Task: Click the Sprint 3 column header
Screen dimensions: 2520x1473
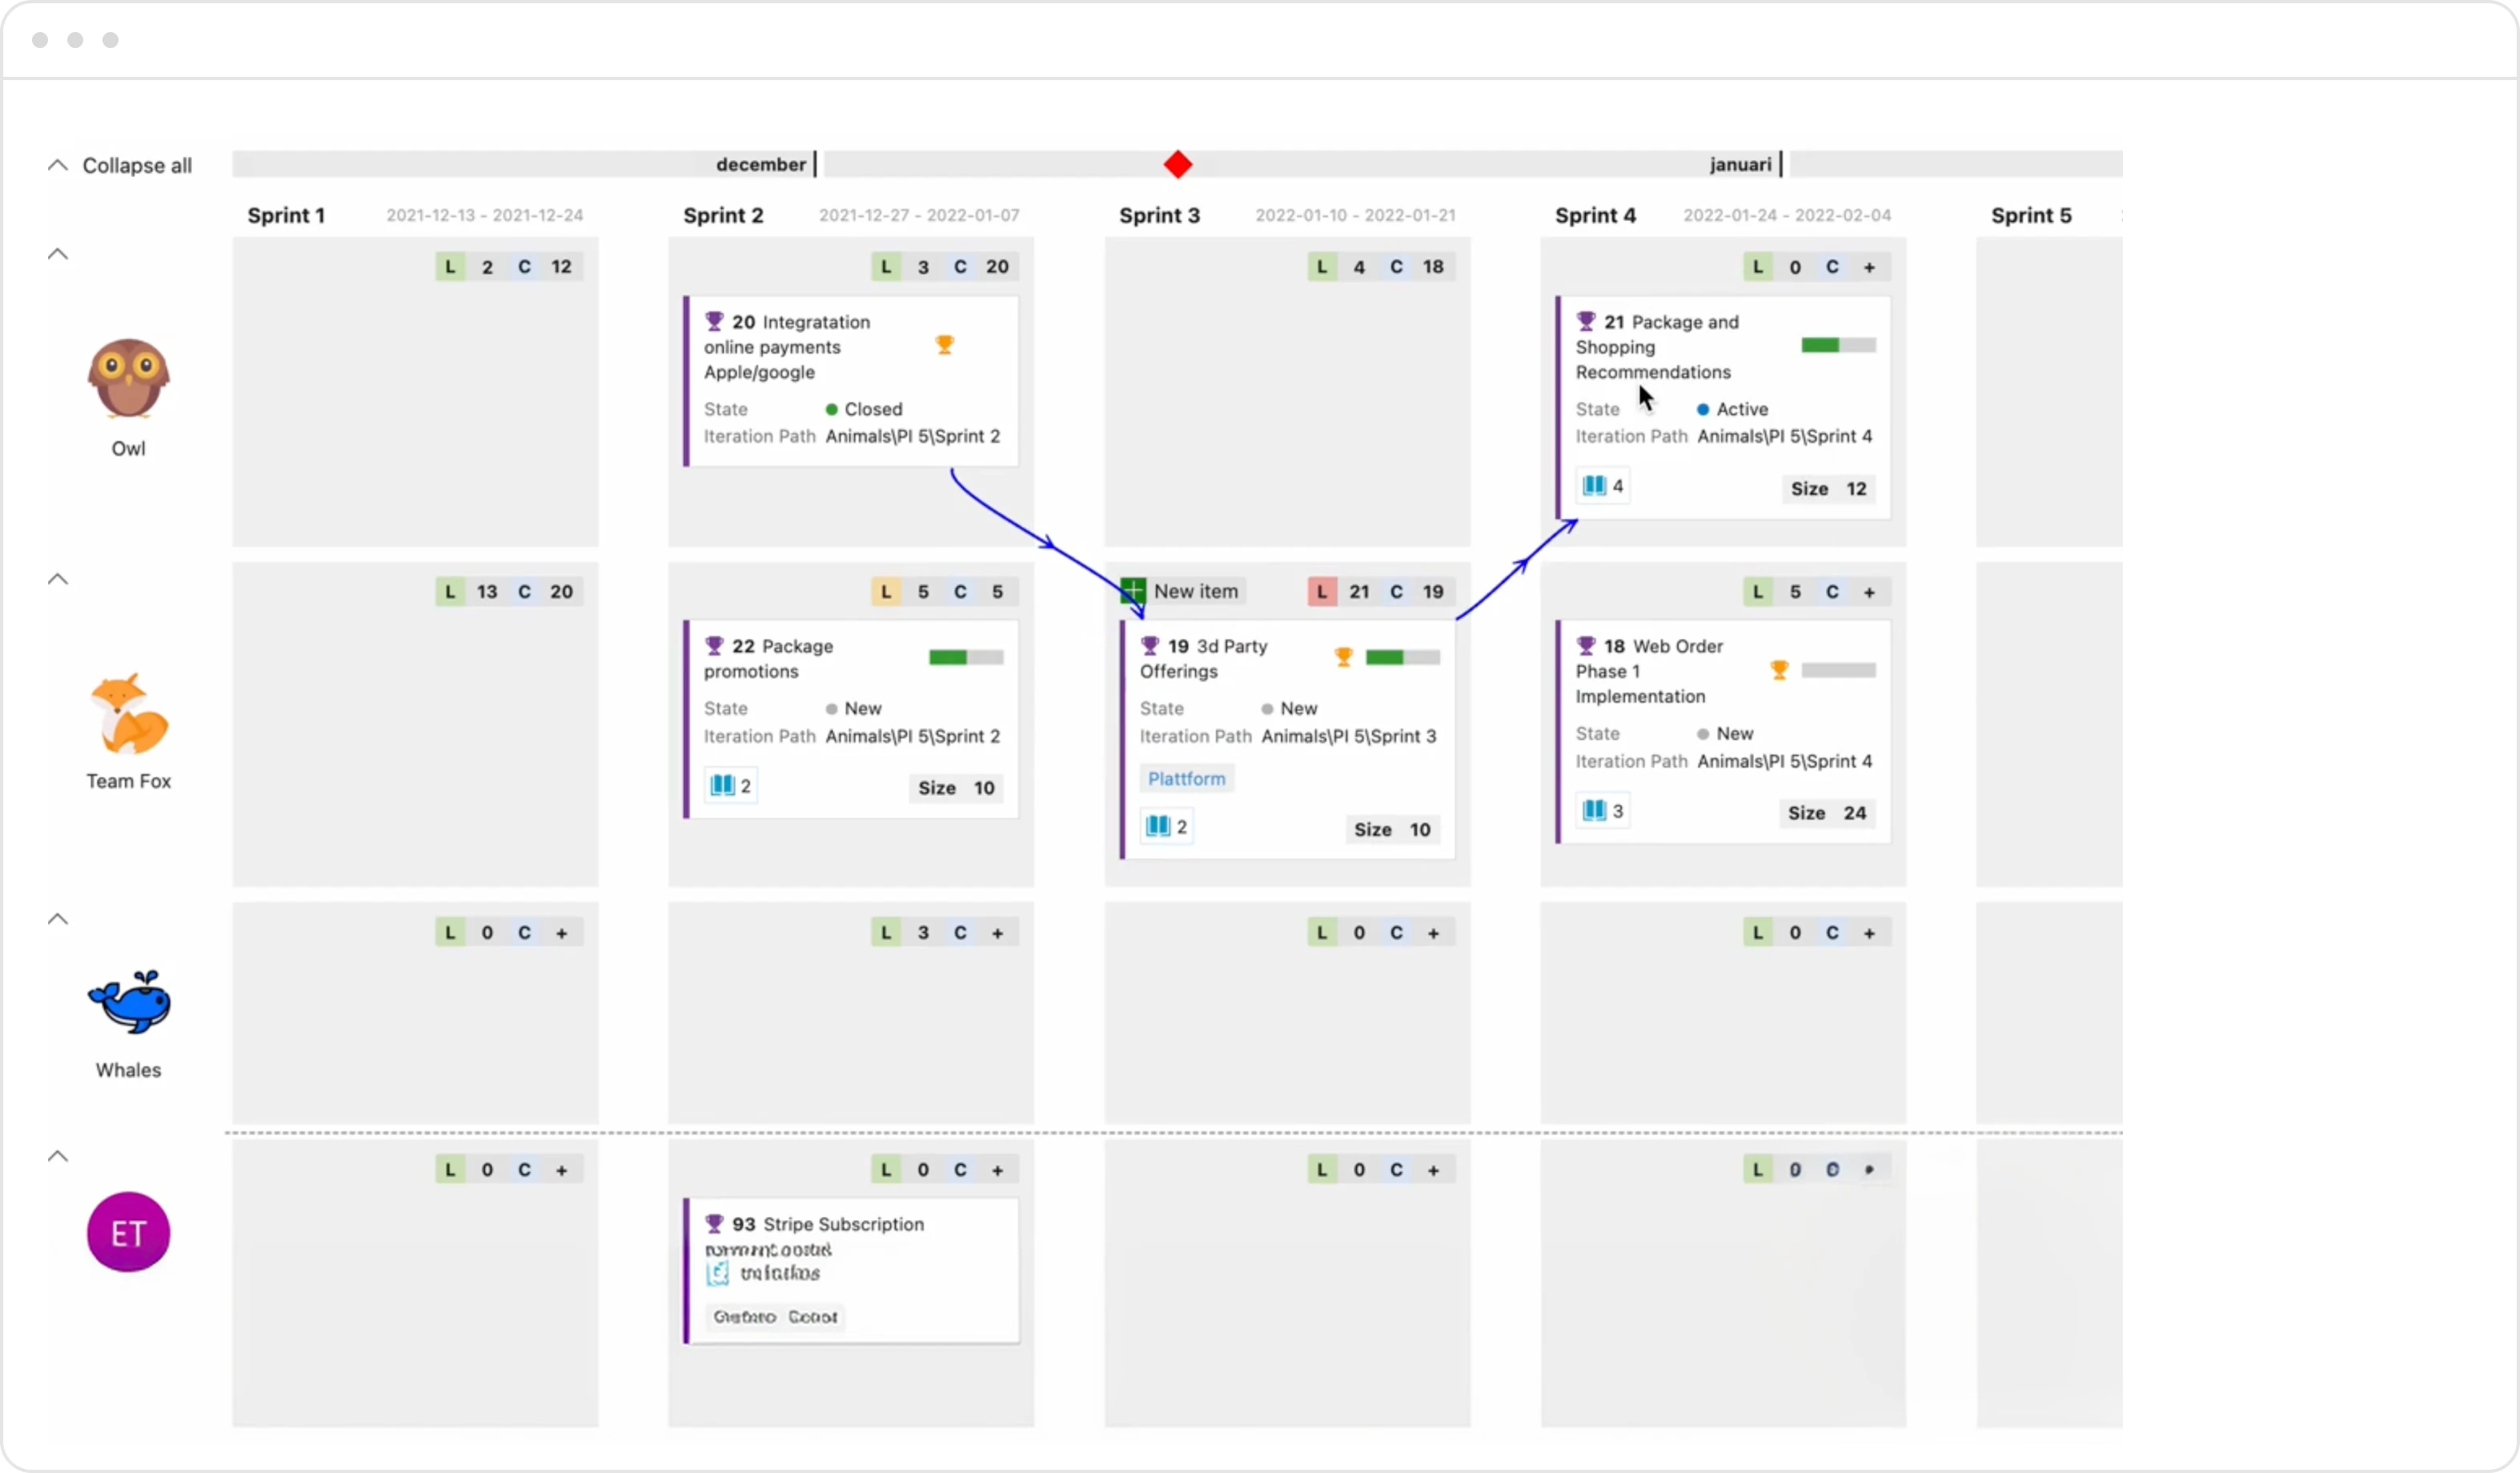Action: tap(1159, 215)
